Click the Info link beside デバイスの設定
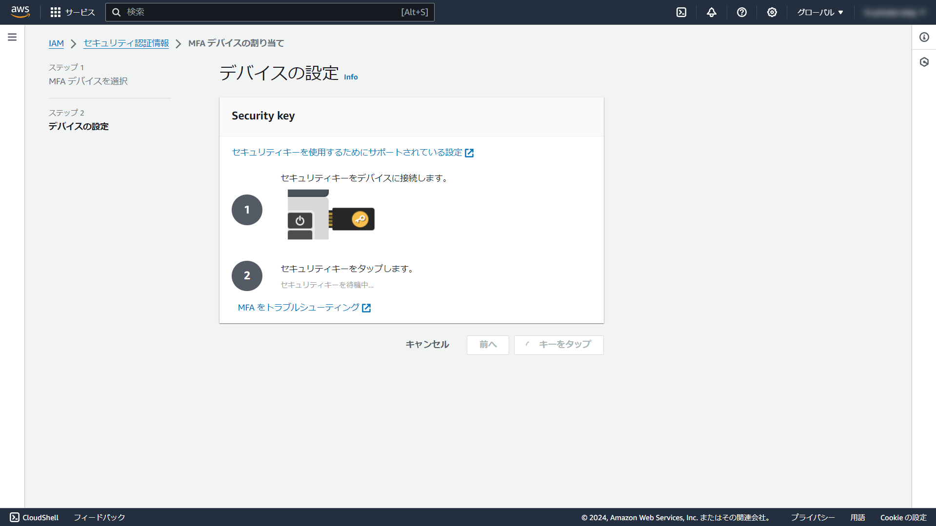This screenshot has height=526, width=936. click(351, 77)
